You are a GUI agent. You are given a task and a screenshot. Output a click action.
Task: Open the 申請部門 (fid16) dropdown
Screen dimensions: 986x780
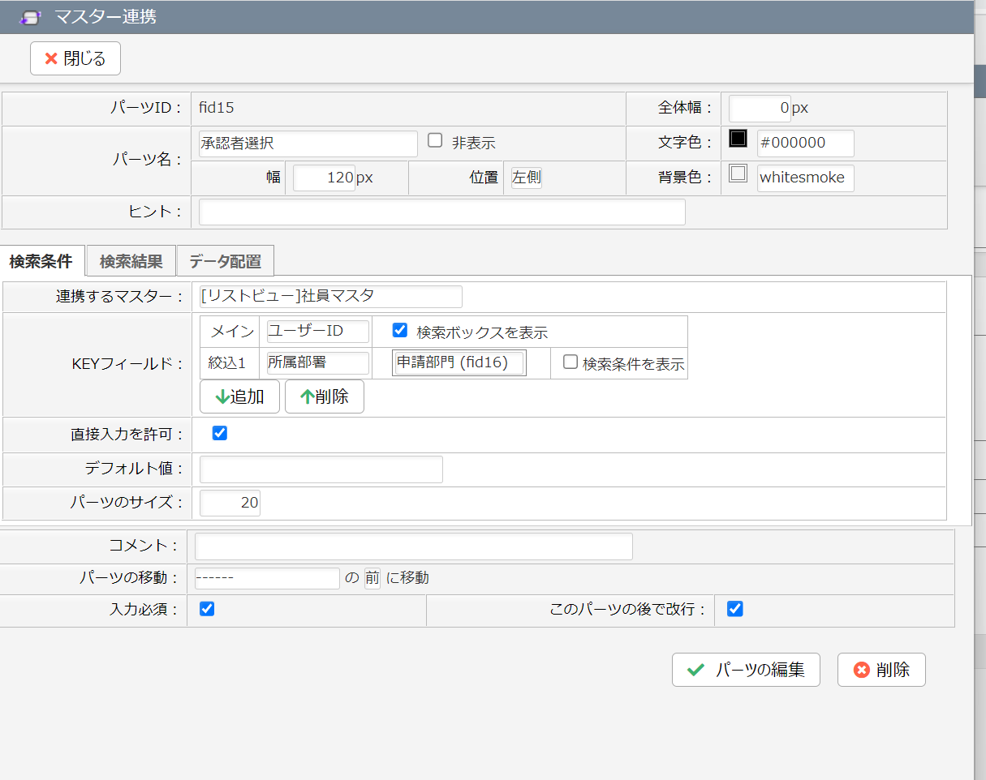coord(459,363)
